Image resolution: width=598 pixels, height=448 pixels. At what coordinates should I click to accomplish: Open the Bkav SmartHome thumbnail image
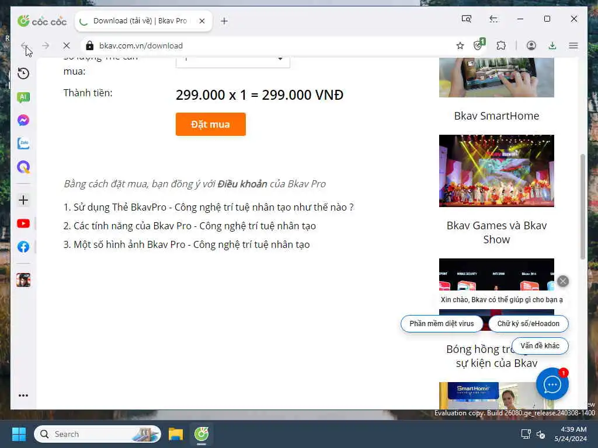click(x=496, y=78)
